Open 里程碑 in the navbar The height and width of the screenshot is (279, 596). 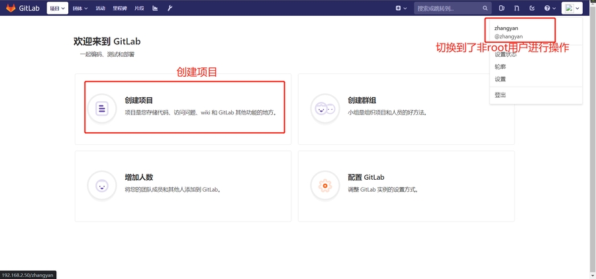pos(119,9)
